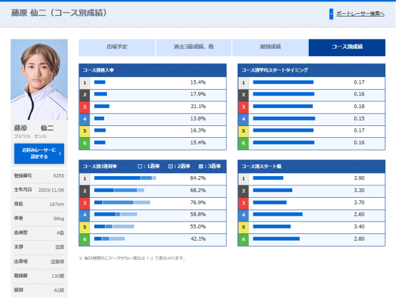Viewport: 396px width, 298px height.
Task: Click red course 3 badge in 平均スタートタイミング
Action: [244, 107]
